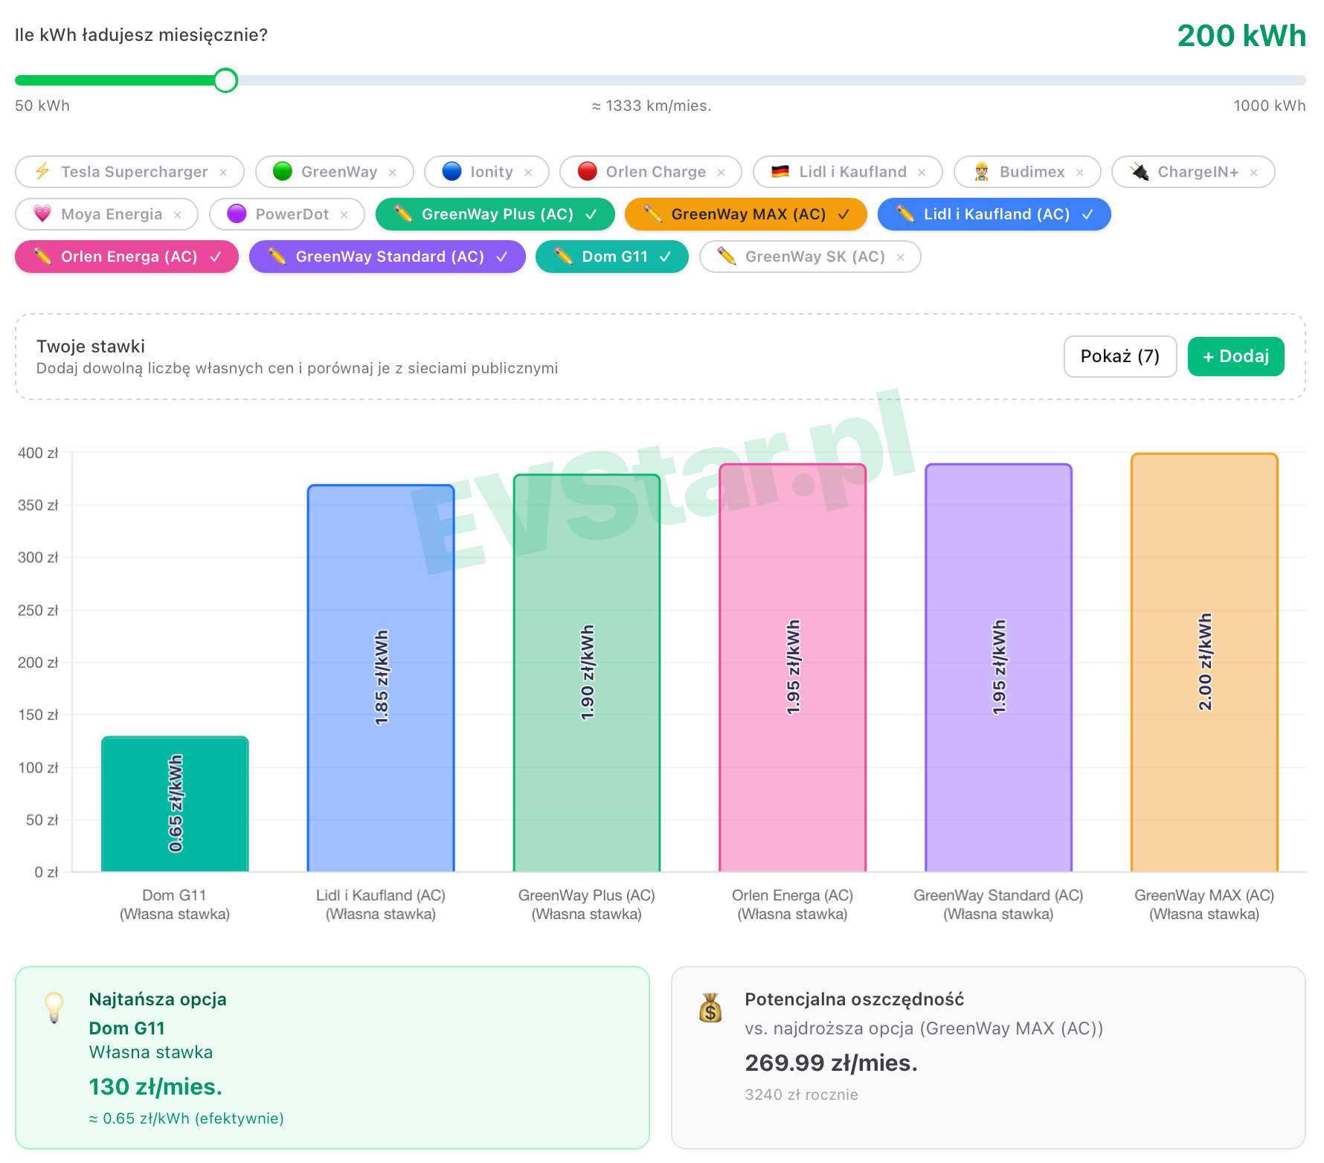Click the x mark on the Lidl i Kaufland chip
Viewport: 1324px width, 1163px height.
[x=922, y=173]
